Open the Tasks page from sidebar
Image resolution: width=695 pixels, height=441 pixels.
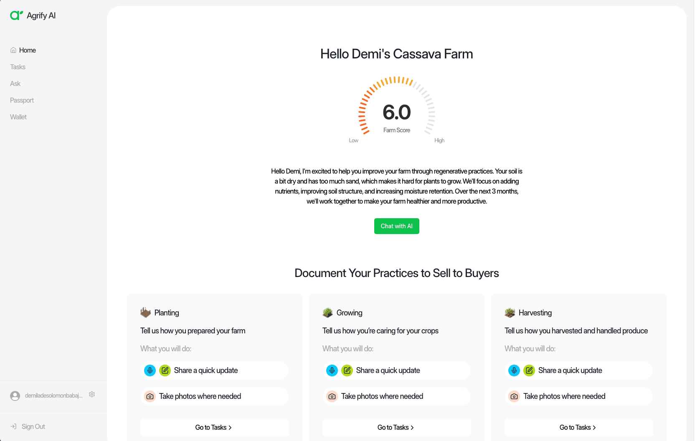point(18,67)
